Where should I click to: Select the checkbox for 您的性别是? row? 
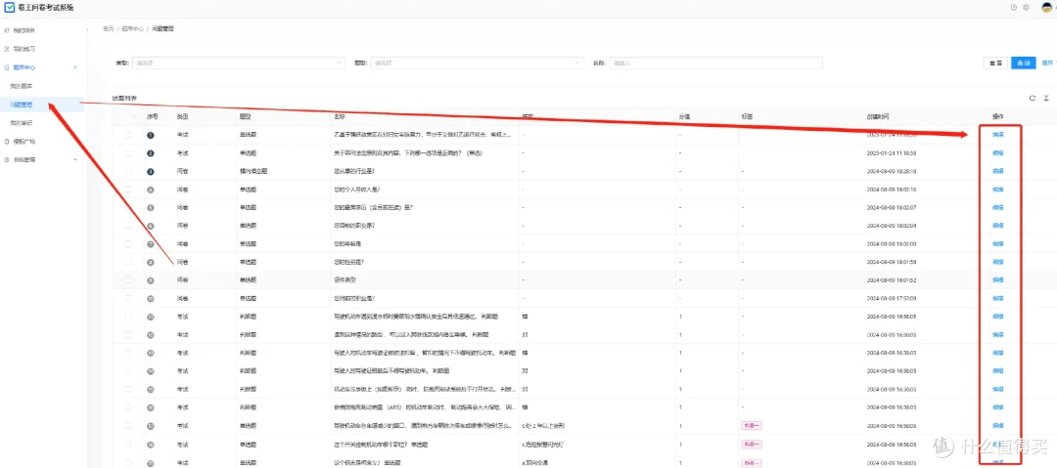coord(128,262)
